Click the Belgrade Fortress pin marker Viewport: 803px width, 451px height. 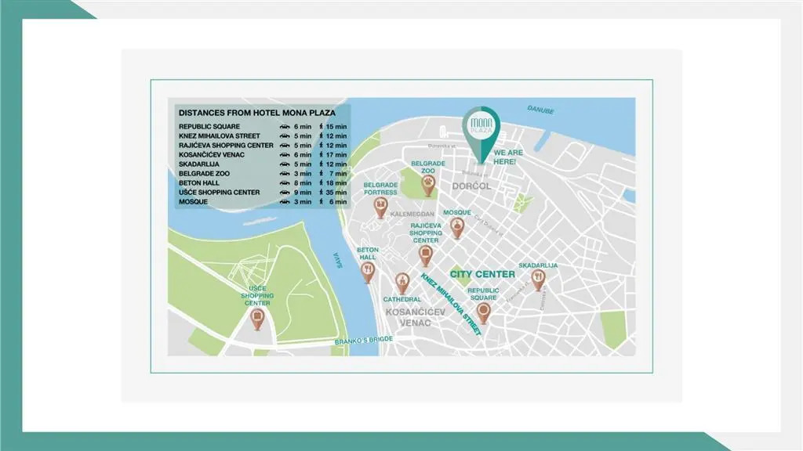click(380, 207)
